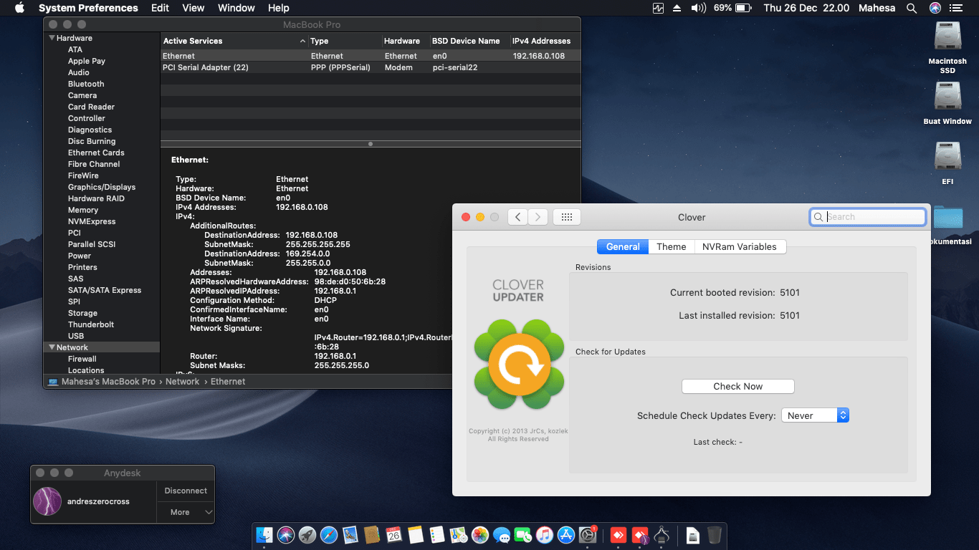Collapse the Network section triangle in sidebar
The width and height of the screenshot is (979, 550).
(x=52, y=347)
